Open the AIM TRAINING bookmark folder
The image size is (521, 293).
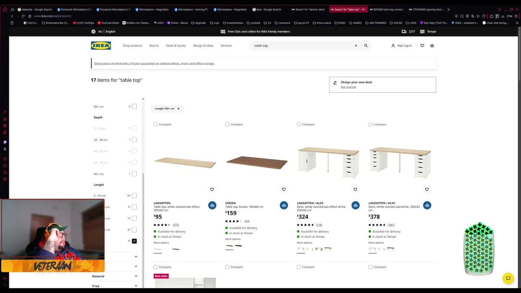[x=376, y=23]
